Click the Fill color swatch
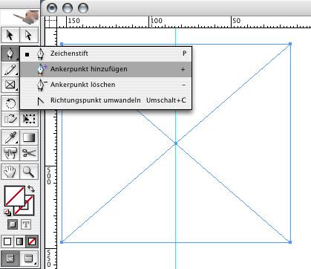 click(15, 196)
